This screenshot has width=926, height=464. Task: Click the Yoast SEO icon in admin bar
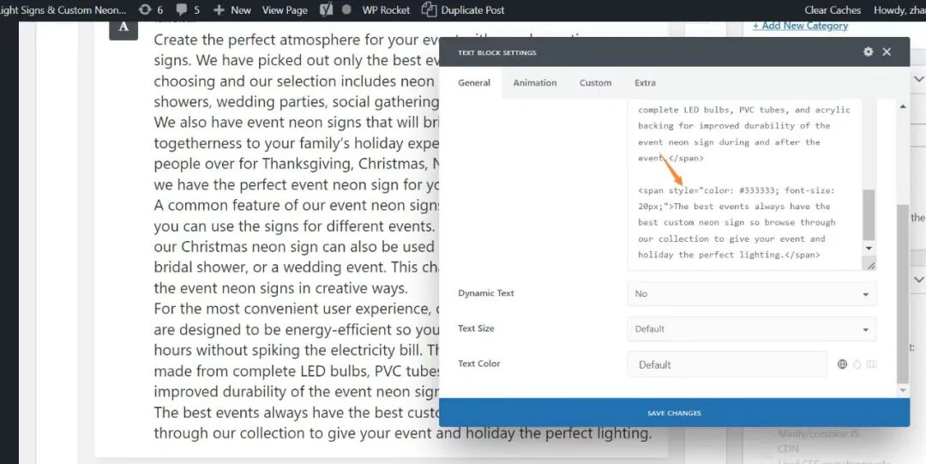point(326,10)
